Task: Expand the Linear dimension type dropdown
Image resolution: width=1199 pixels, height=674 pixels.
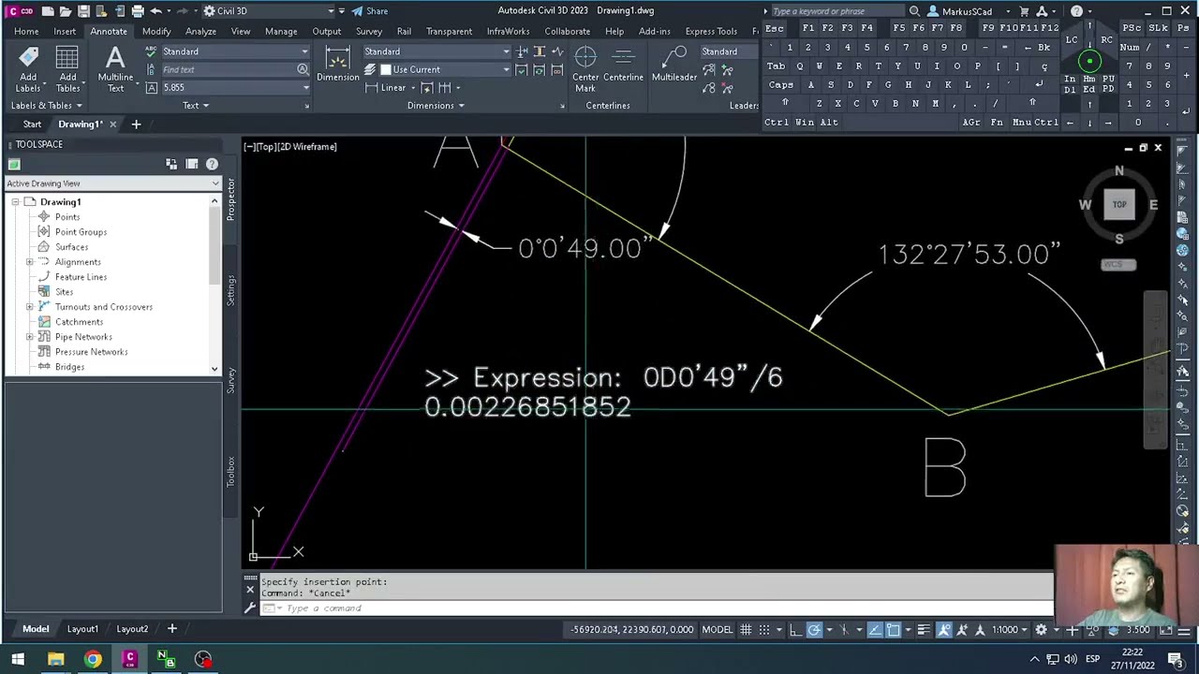Action: (413, 88)
